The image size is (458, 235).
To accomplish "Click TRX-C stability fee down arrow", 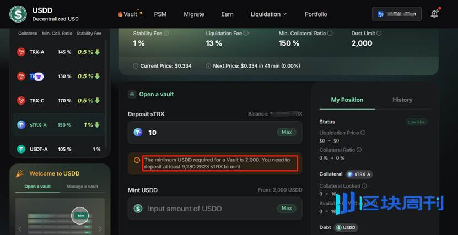I will pyautogui.click(x=97, y=101).
